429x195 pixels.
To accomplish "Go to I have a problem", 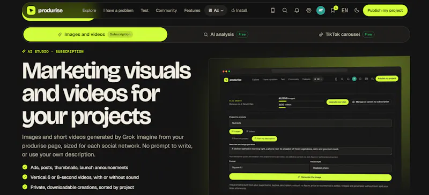I will coord(119,10).
